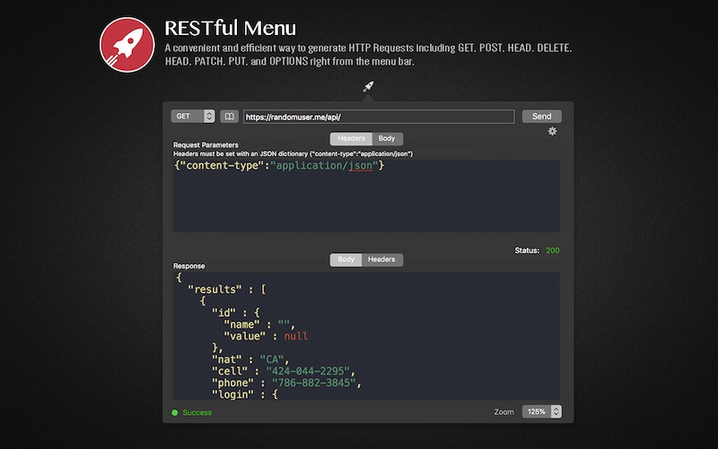Image resolution: width=718 pixels, height=449 pixels.
Task: Show the response Headers tab
Action: (x=381, y=260)
